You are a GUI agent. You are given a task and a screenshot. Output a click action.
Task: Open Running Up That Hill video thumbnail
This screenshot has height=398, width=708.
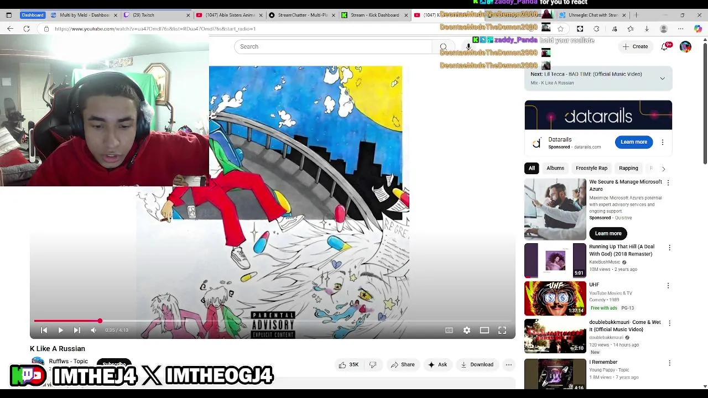(x=555, y=260)
